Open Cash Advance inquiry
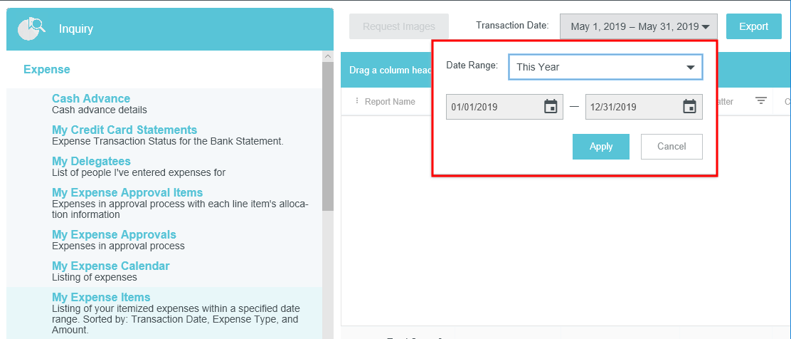The width and height of the screenshot is (791, 339). pyautogui.click(x=91, y=99)
